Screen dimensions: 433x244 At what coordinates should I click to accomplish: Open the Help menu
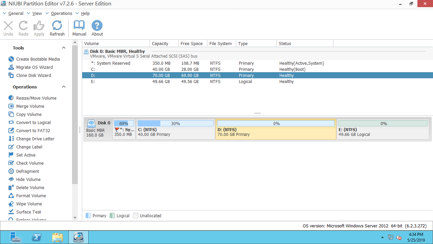pyautogui.click(x=85, y=13)
